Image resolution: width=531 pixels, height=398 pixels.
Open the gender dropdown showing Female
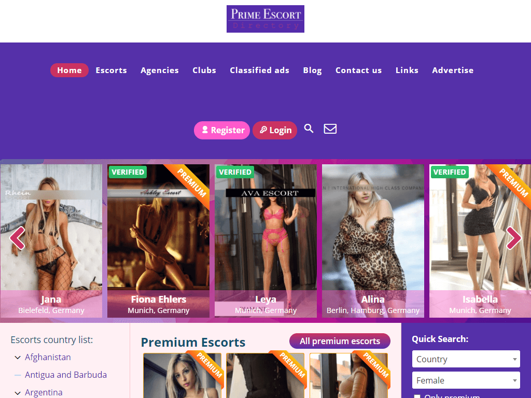pyautogui.click(x=466, y=380)
